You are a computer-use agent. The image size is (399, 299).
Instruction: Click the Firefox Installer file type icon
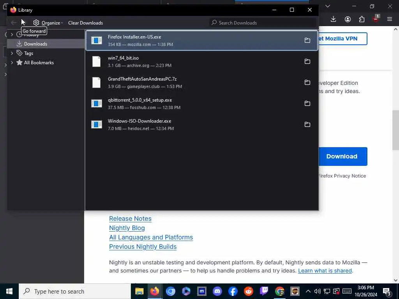click(97, 40)
